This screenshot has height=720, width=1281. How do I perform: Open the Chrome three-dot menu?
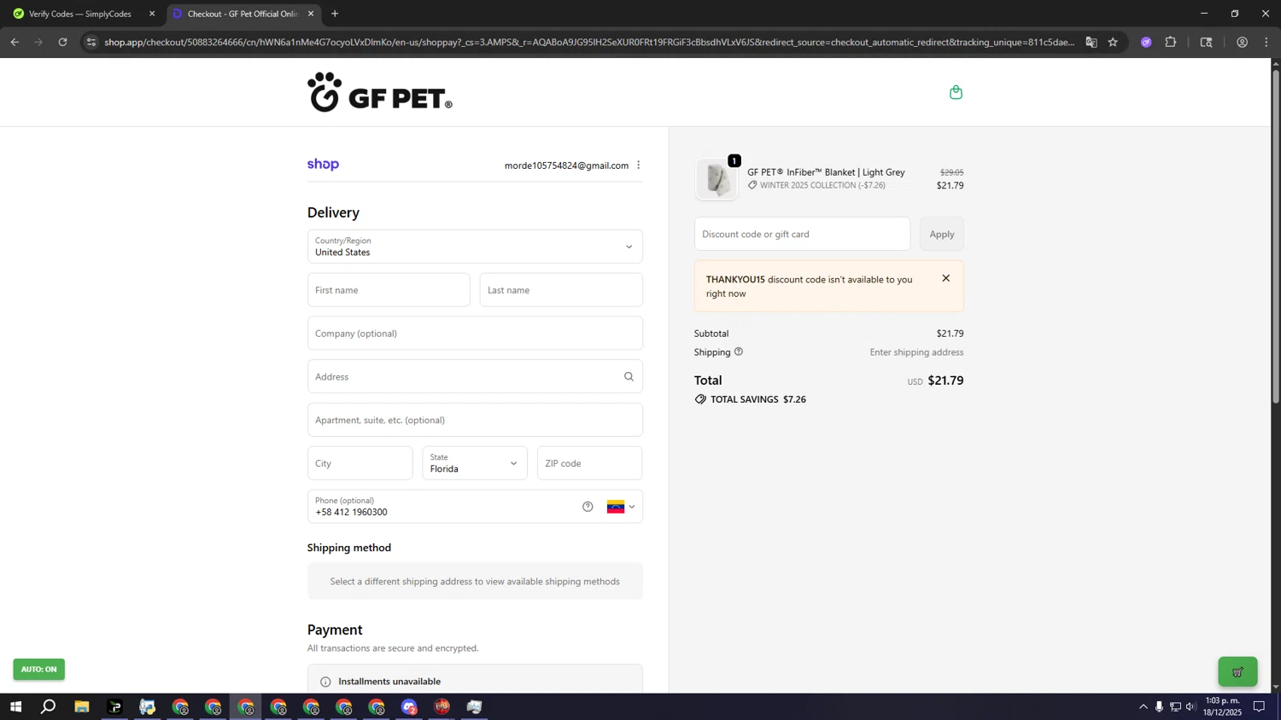coord(1266,42)
